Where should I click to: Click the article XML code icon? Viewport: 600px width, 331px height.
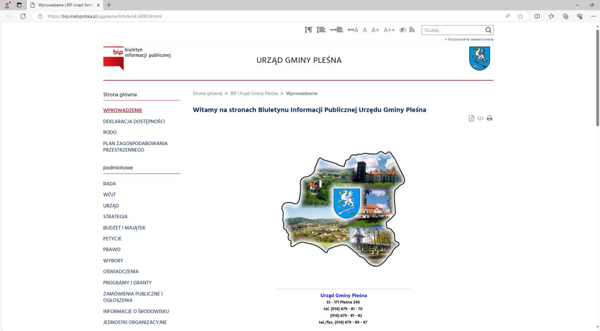480,118
